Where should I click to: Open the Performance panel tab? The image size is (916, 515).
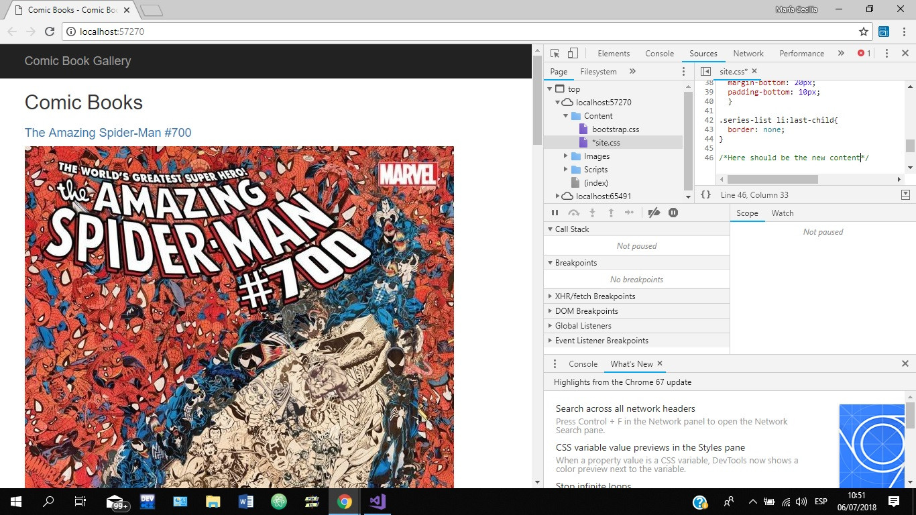[x=801, y=54]
